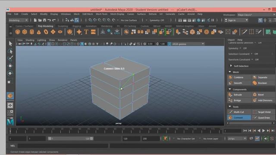Open the Modeling menu set dropdown
Viewport: 276px width, 155px height.
18,20
